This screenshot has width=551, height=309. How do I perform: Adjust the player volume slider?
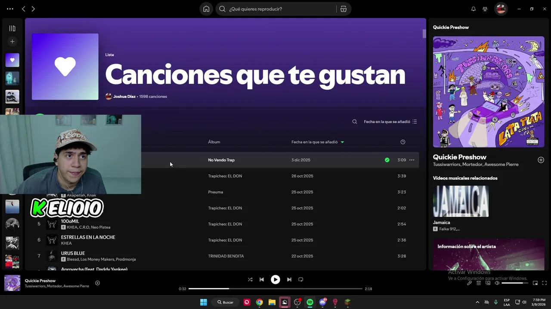[x=515, y=283]
